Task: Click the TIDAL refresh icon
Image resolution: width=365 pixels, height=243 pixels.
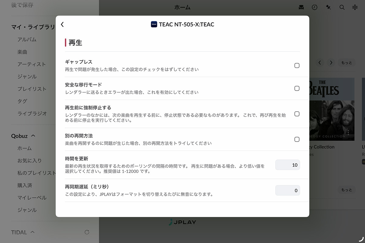Action: 87,232
